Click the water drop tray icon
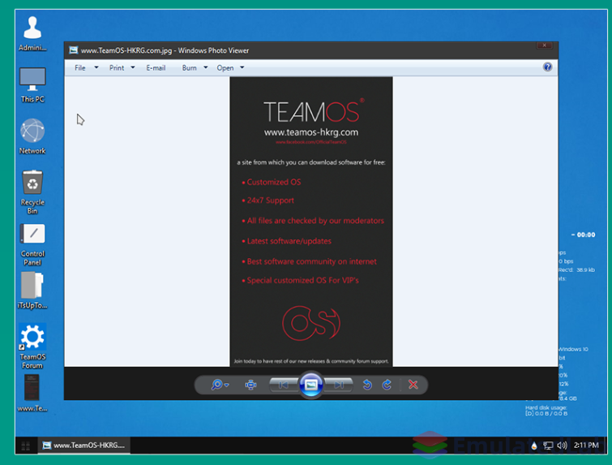The height and width of the screenshot is (465, 612). [x=534, y=446]
